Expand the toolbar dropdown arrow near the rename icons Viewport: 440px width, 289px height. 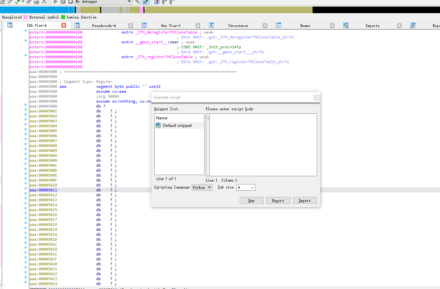click(22, 2)
